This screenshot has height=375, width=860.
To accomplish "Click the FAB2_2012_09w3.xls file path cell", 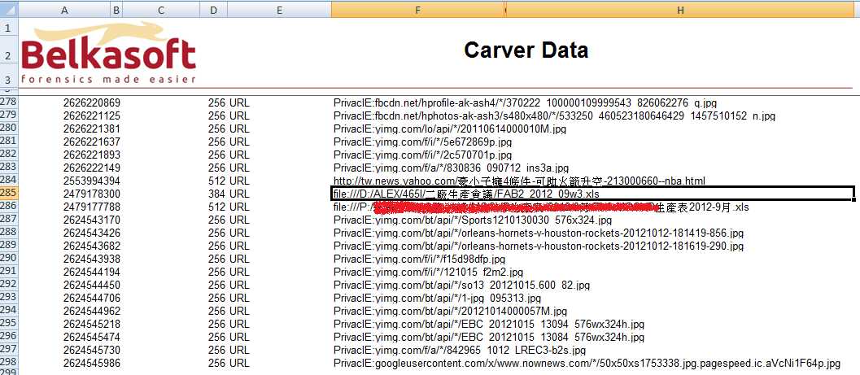I will (592, 194).
